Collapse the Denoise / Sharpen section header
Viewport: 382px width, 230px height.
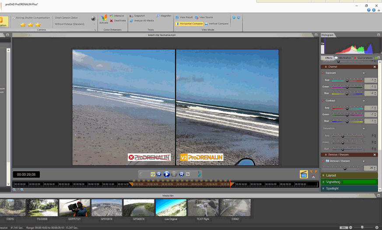pyautogui.click(x=326, y=155)
